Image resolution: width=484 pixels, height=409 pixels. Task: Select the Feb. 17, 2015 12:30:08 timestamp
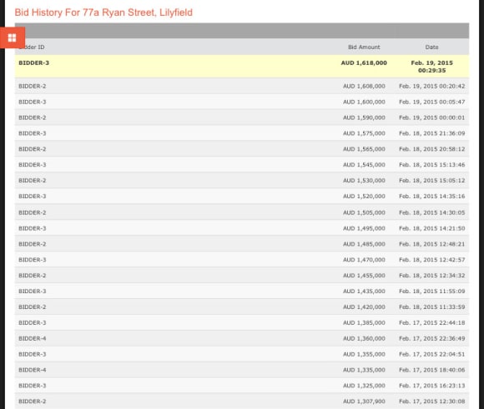coord(431,402)
